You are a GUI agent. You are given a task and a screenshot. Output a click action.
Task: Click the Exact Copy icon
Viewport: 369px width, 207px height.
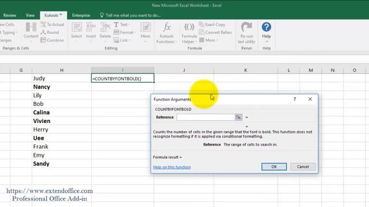coord(201,24)
